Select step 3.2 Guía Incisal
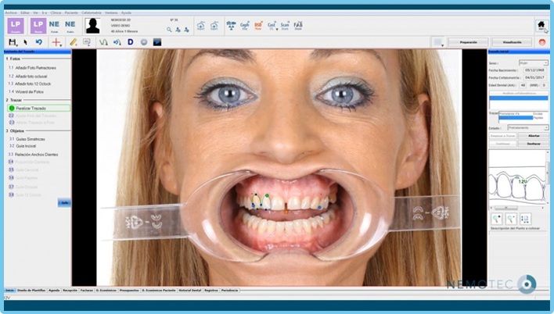The width and height of the screenshot is (554, 314). (x=22, y=146)
